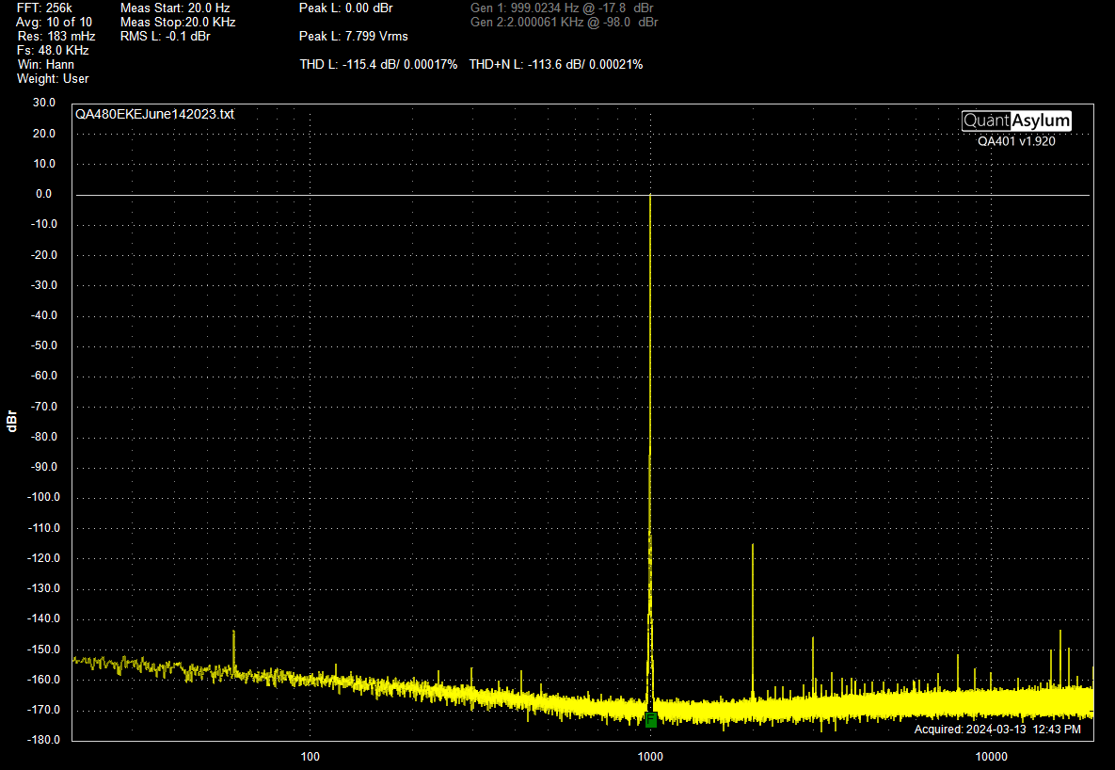Click the Acquired: 2024-03-13 timestamp
1115x770 pixels.
tap(997, 730)
